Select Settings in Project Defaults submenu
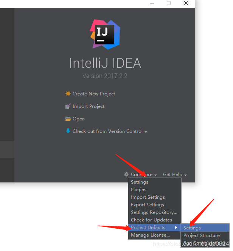The height and width of the screenshot is (251, 233). tap(205, 228)
